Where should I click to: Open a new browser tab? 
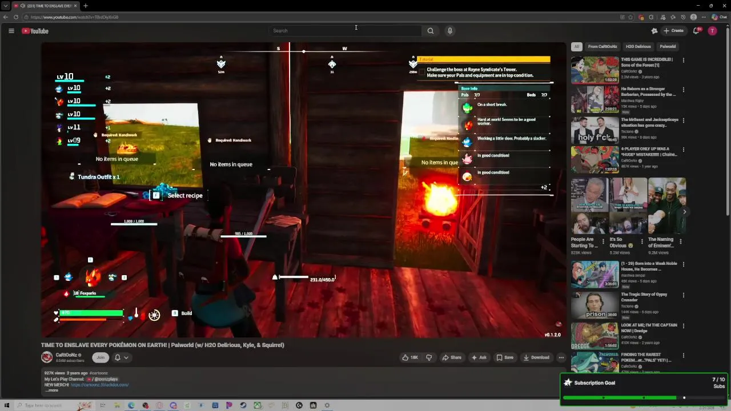(85, 6)
